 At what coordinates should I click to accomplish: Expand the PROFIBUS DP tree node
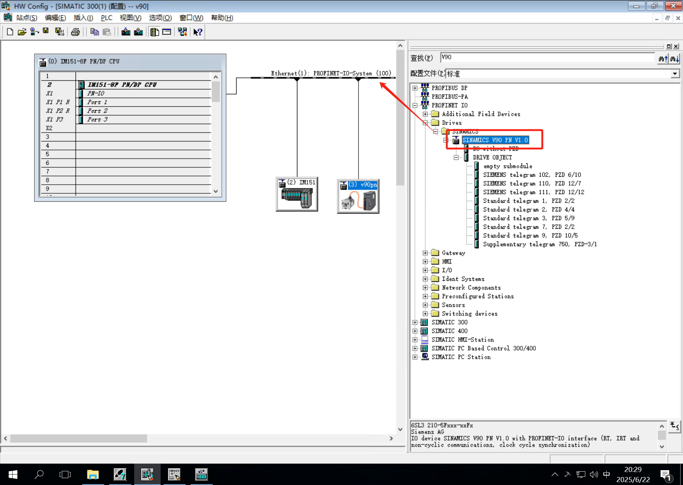point(415,88)
